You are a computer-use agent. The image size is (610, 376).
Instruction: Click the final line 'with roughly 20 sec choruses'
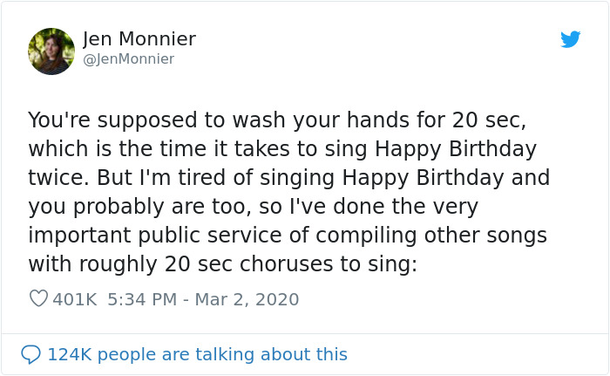tap(223, 264)
